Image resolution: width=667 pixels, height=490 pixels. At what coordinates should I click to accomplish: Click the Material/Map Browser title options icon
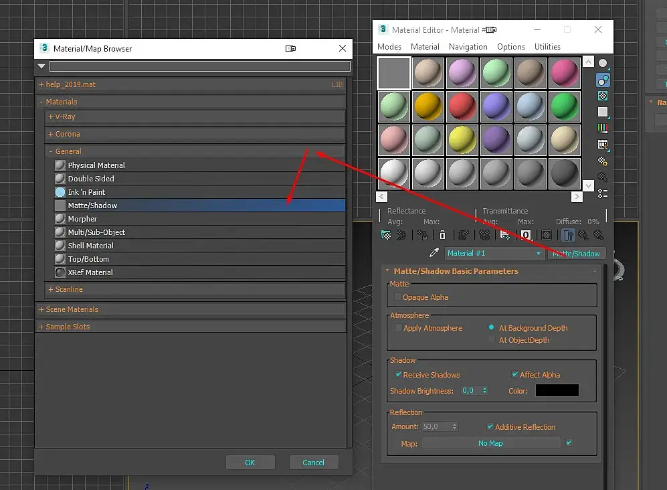pyautogui.click(x=290, y=49)
